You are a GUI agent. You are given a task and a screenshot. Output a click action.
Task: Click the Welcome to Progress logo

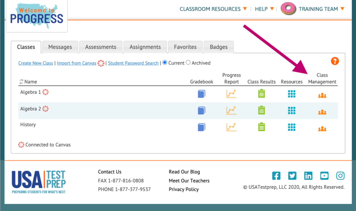coord(37,16)
